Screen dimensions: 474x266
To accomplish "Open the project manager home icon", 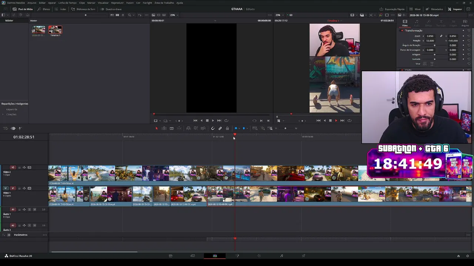I will (x=458, y=256).
